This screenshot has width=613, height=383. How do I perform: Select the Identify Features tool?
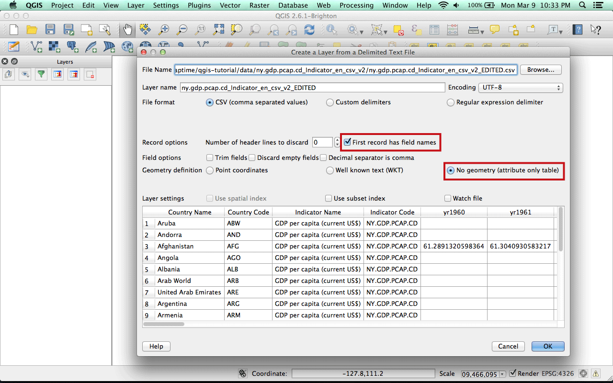(331, 30)
